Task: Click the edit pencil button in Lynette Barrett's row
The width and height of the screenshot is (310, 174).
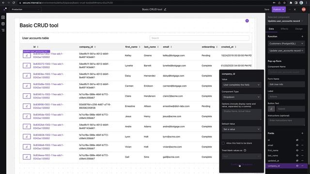Action: tap(27, 66)
